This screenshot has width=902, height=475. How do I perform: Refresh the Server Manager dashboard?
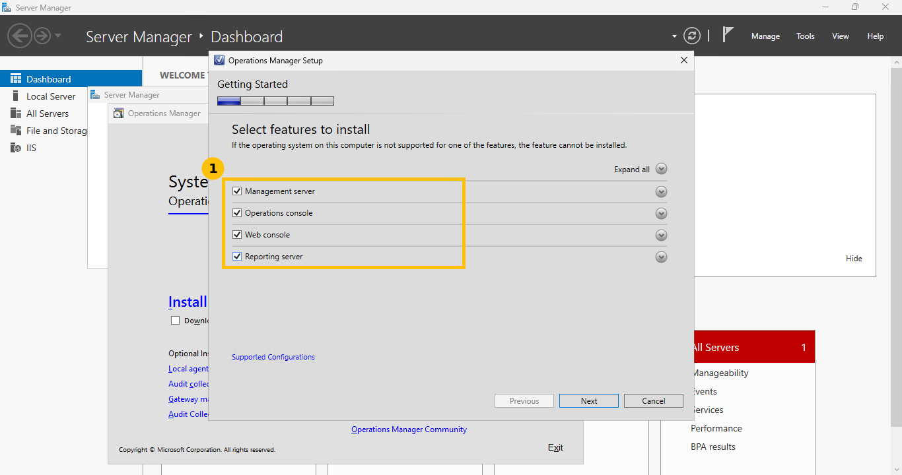pyautogui.click(x=691, y=36)
